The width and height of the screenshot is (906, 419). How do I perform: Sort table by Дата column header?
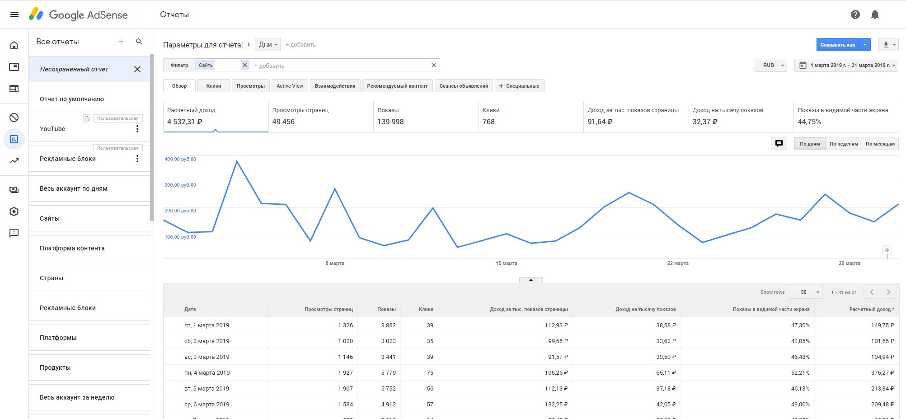pos(190,309)
